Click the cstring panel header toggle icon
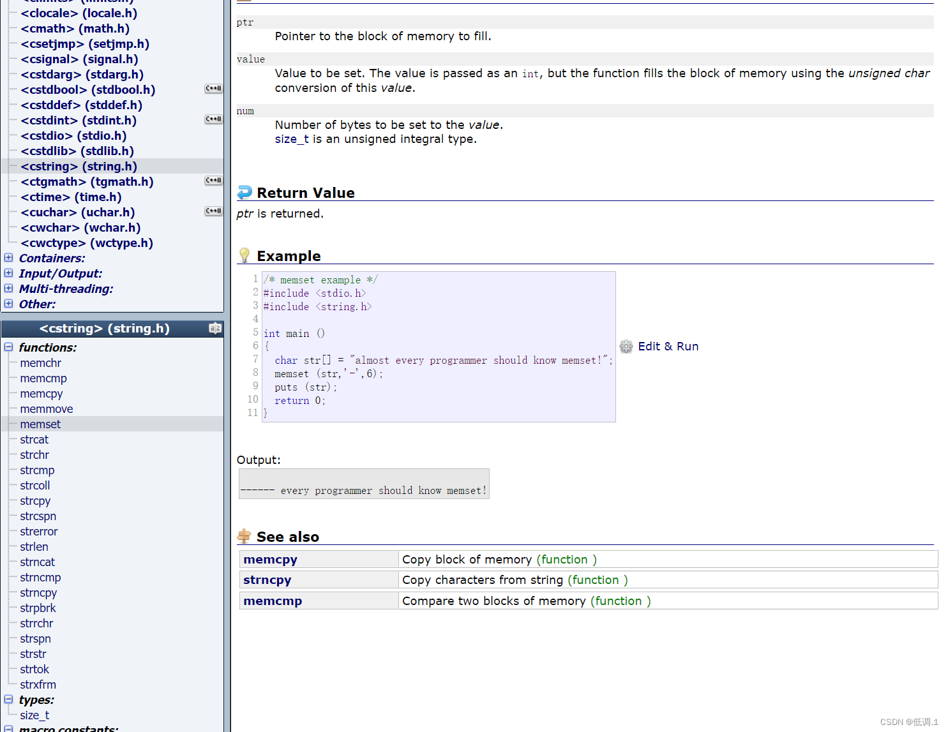 215,329
